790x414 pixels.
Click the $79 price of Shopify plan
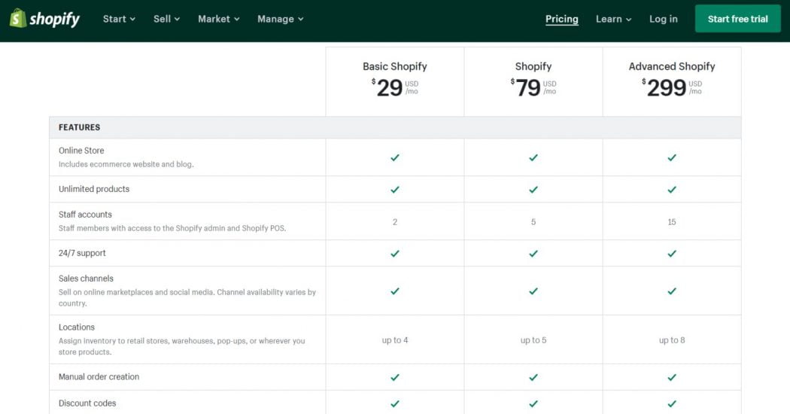[x=533, y=88]
